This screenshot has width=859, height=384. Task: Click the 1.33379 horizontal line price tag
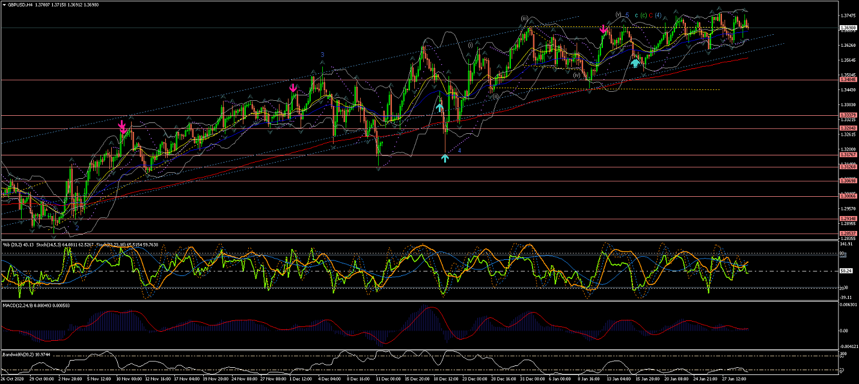[848, 115]
